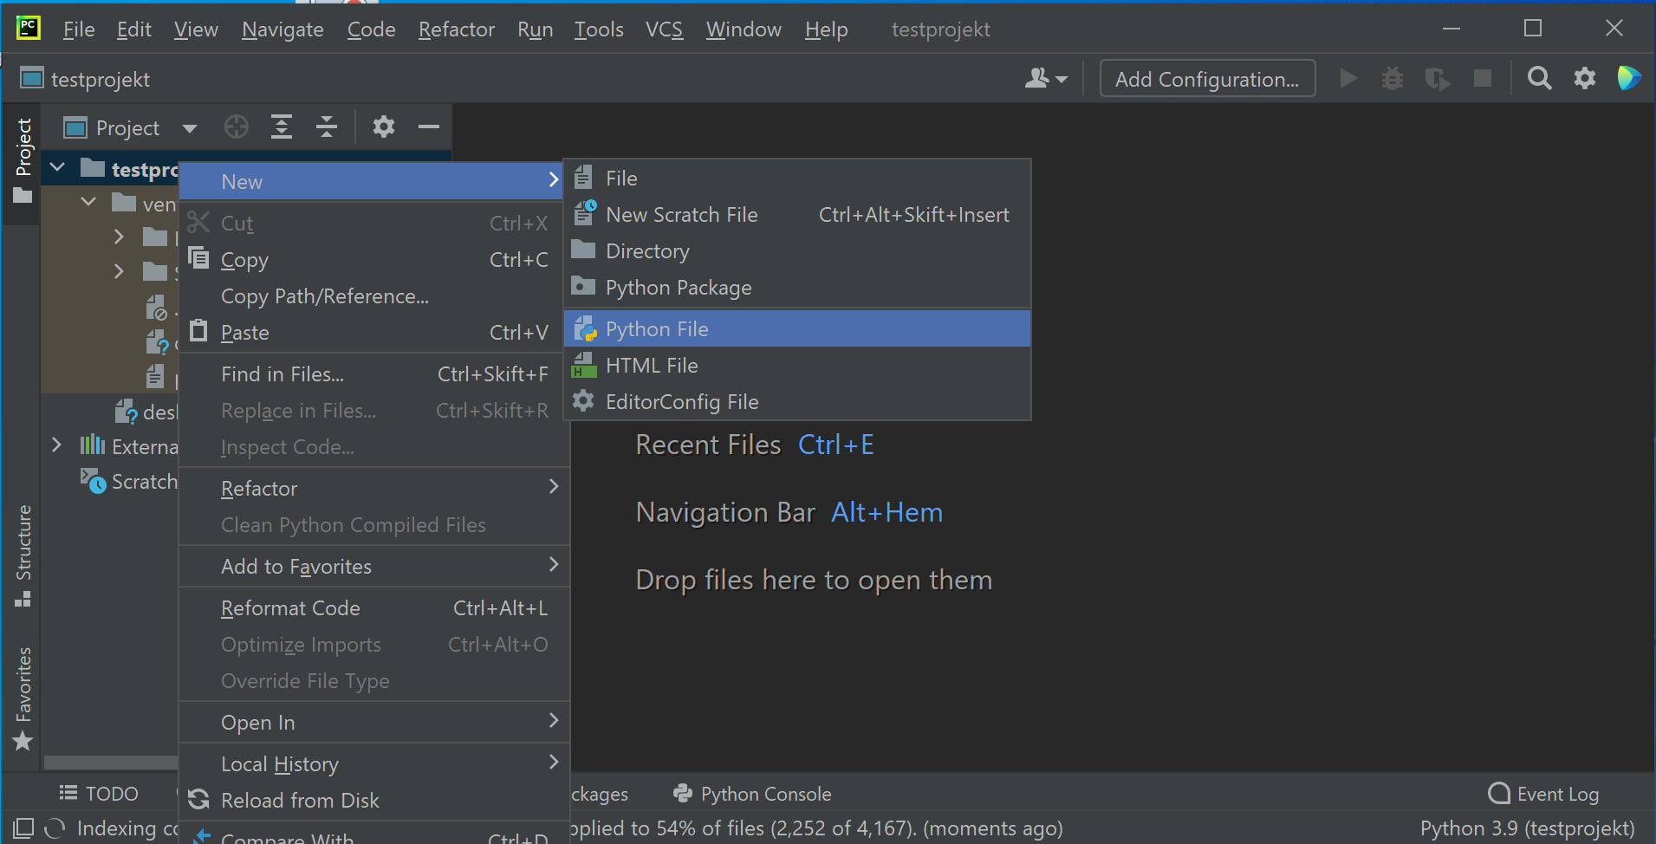Screen dimensions: 1656x844
Task: Open the Event Log
Action: point(1544,794)
